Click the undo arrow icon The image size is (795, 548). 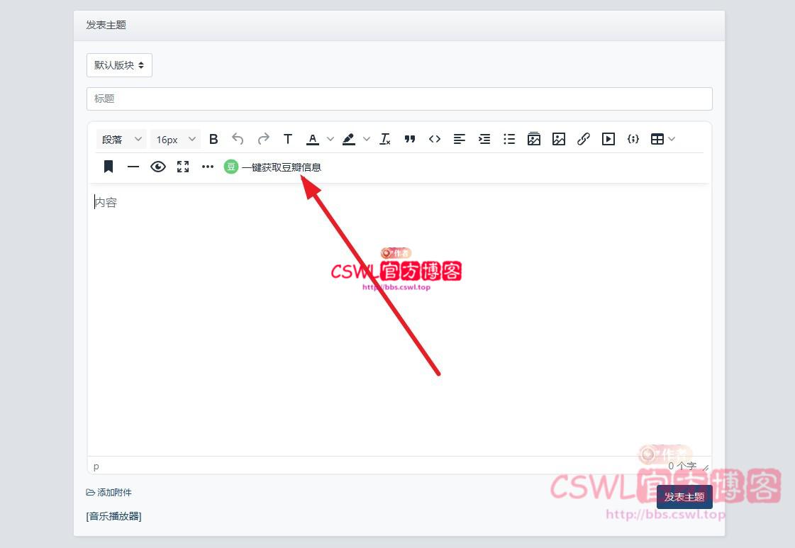238,139
